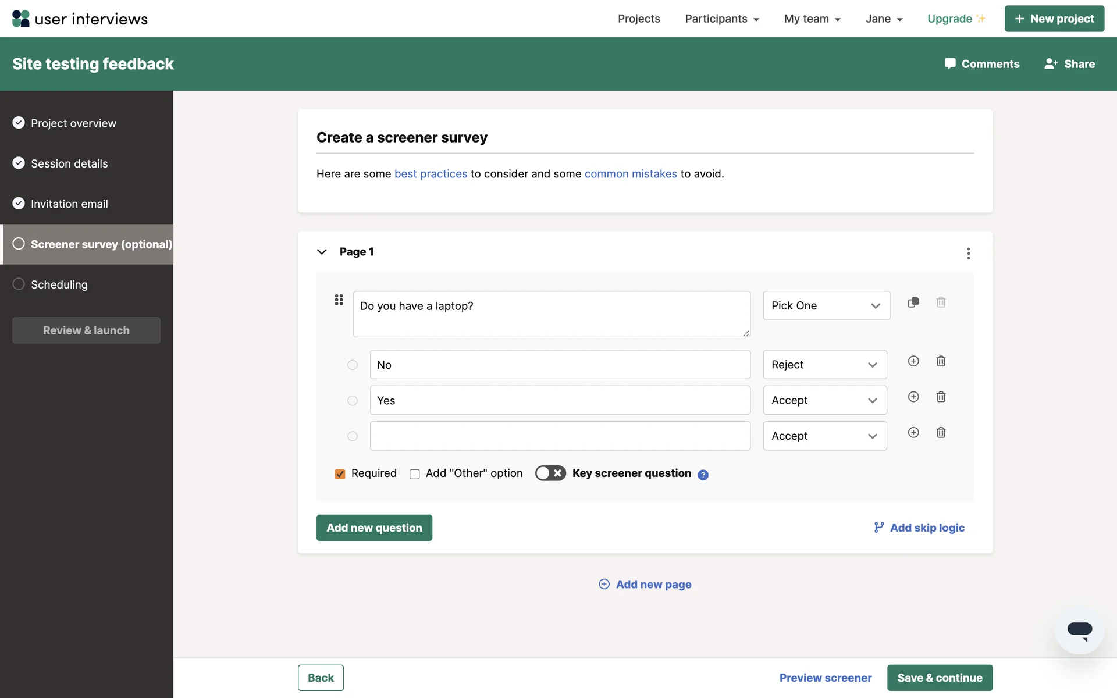Add an option after the "Yes" answer

point(913,397)
